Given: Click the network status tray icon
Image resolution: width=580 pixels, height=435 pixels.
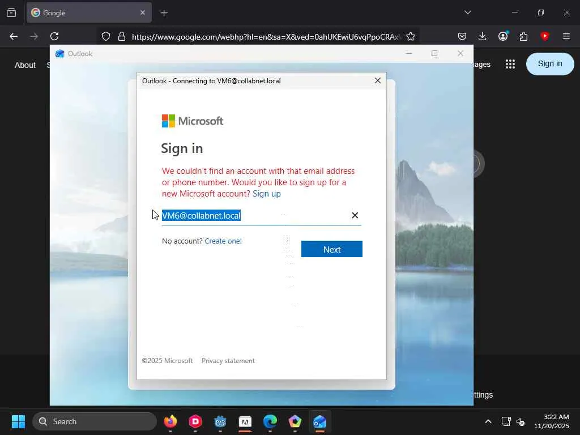Looking at the screenshot, I should pos(506,421).
